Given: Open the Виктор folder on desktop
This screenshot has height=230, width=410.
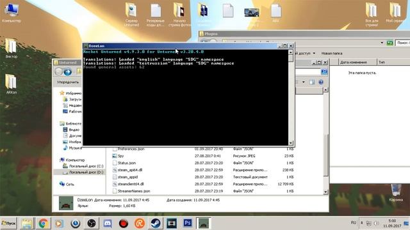Looking at the screenshot, I should coord(12,49).
